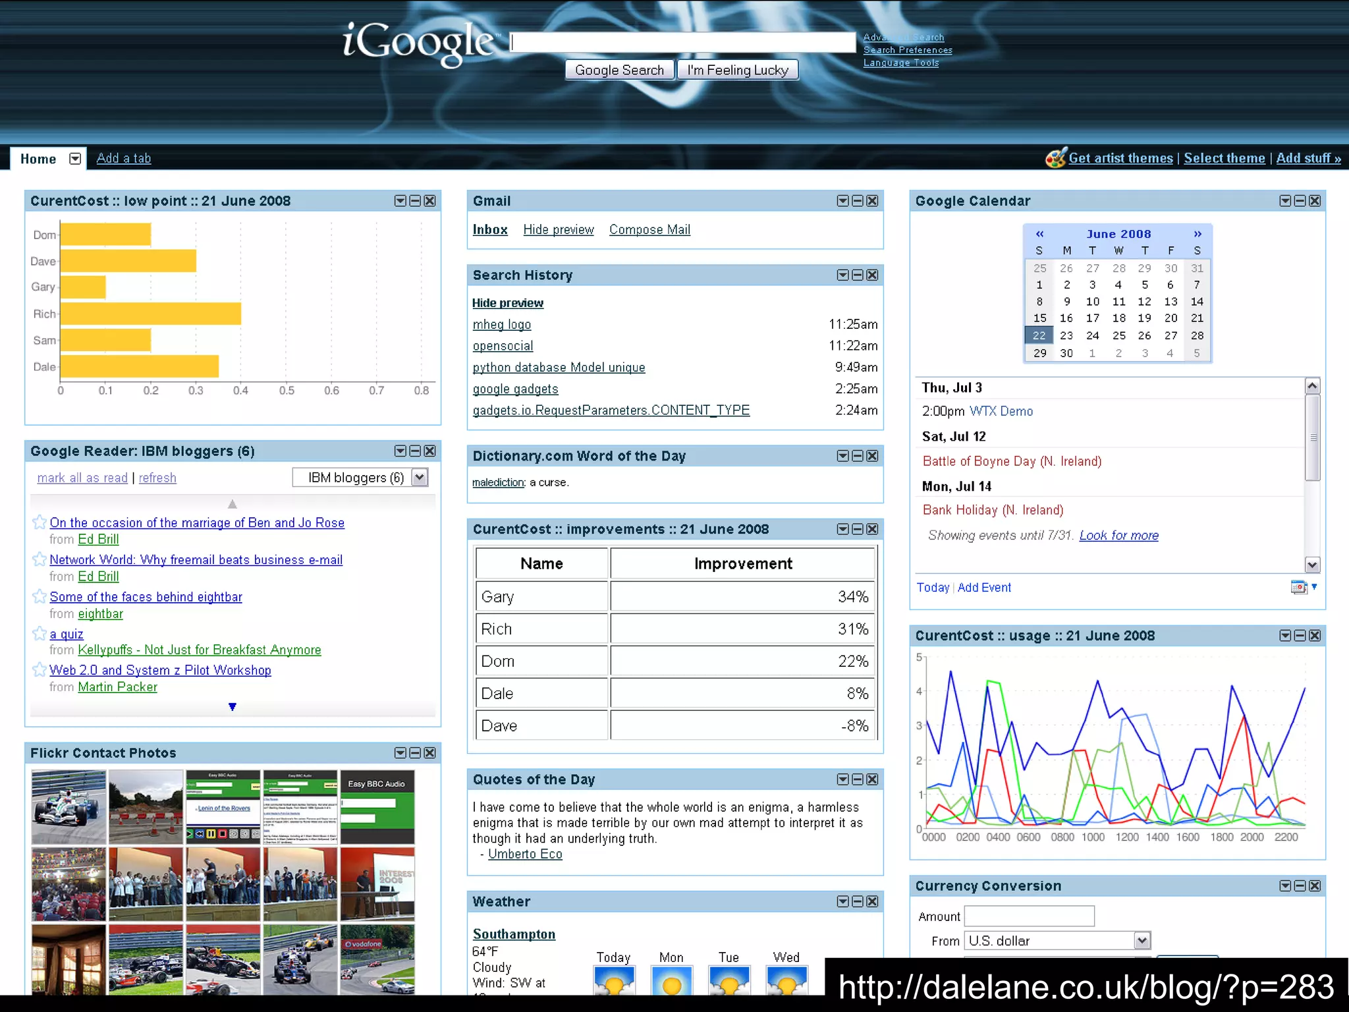This screenshot has width=1349, height=1012.
Task: Minimize the CurentCost improvements gadget
Action: (x=858, y=529)
